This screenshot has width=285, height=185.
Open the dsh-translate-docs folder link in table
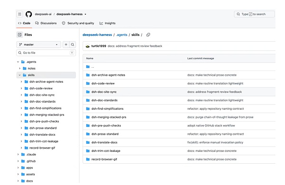pos(104,142)
